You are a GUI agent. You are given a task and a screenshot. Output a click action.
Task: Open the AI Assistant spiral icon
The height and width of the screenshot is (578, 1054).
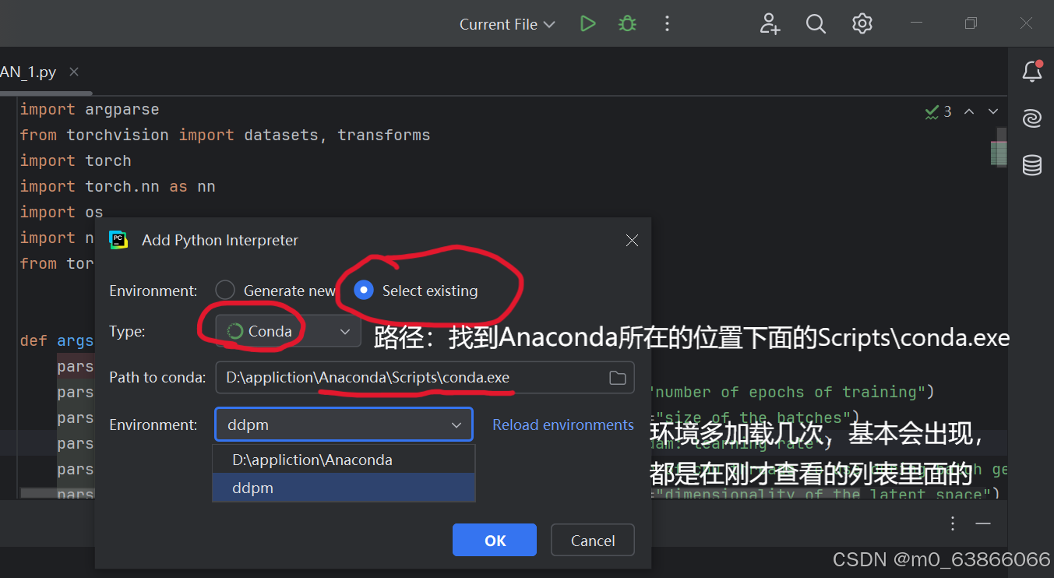click(x=1032, y=118)
